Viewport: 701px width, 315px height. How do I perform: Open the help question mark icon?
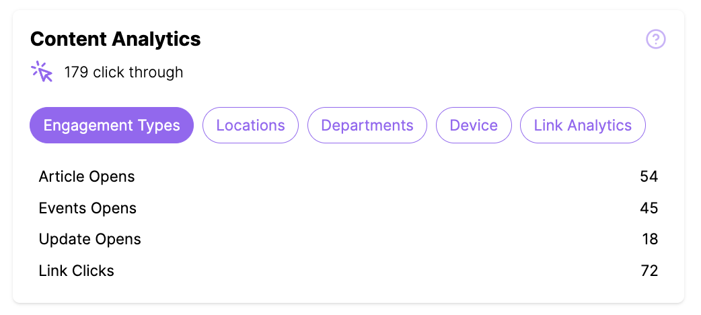(x=656, y=39)
